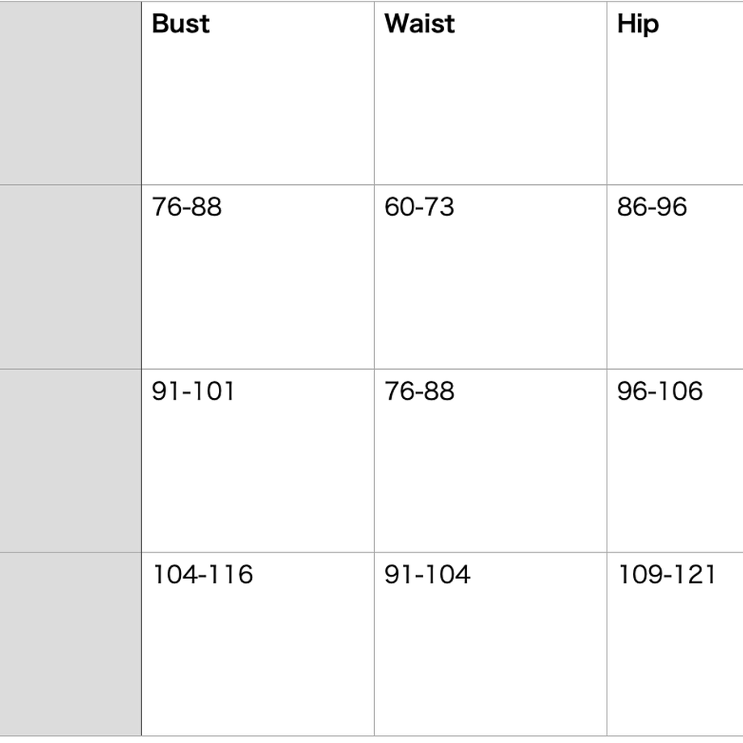Select the waist value 91-104
Screen dimensions: 743x743
click(x=427, y=575)
